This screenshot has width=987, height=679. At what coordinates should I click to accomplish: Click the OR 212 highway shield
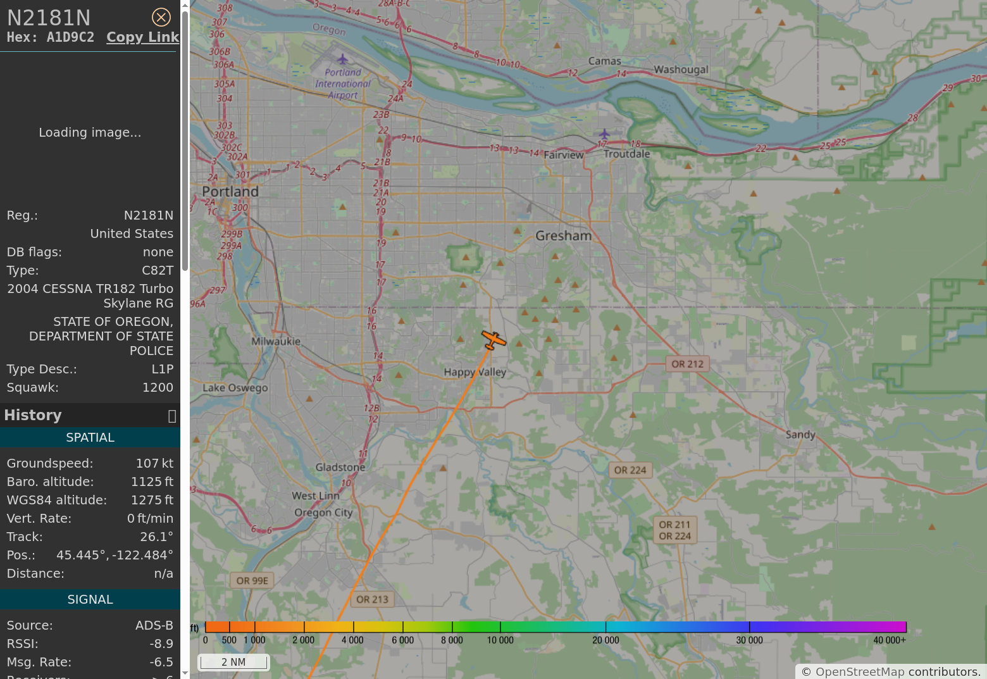click(687, 364)
